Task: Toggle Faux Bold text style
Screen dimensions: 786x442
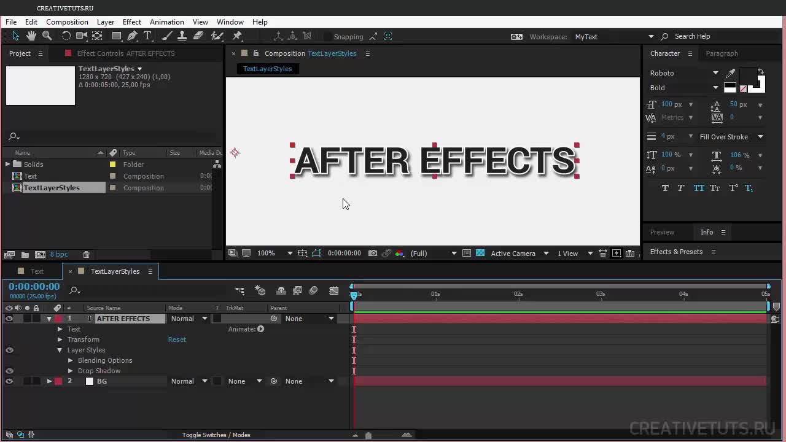Action: click(665, 188)
